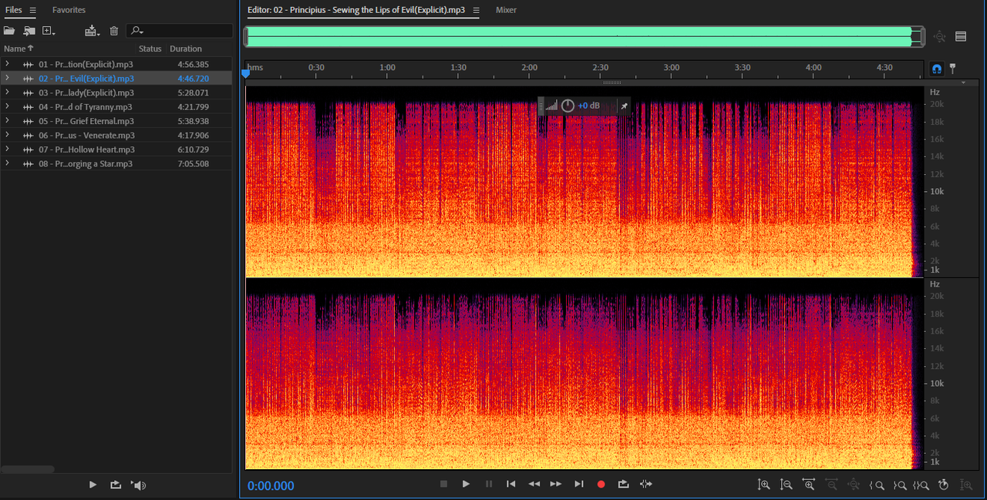Image resolution: width=987 pixels, height=500 pixels.
Task: Click Zoom In Amplitude icon
Action: click(763, 485)
